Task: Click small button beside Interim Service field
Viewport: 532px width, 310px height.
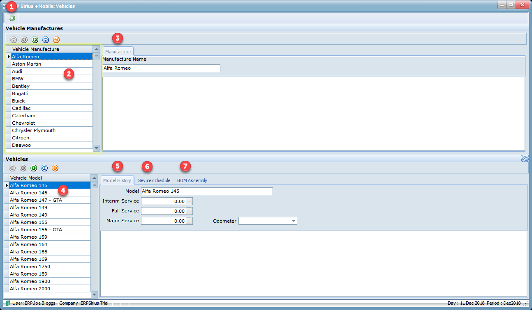Action: click(189, 201)
